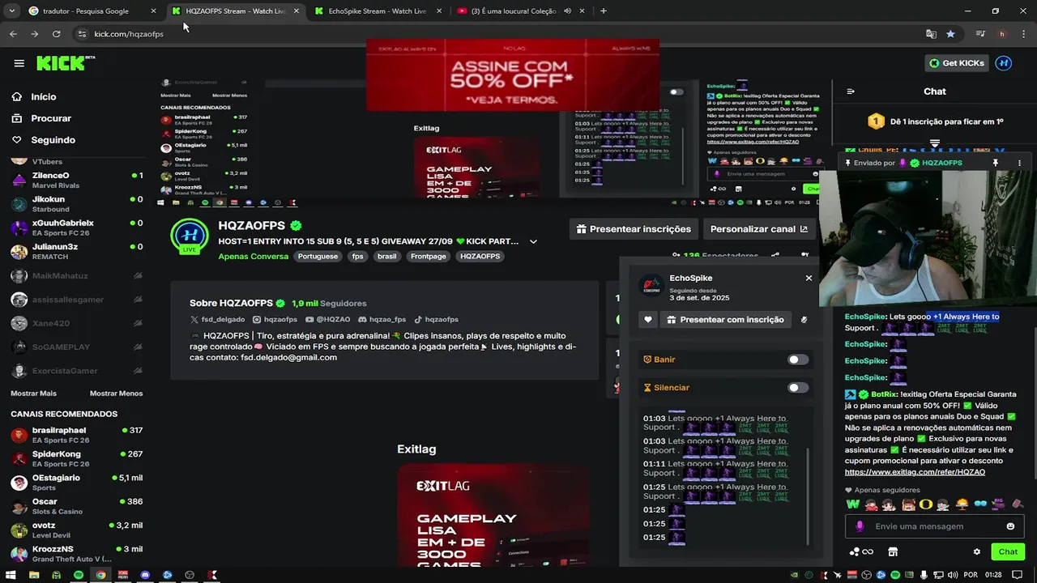Open the Chrome media controls icon
1037x583 pixels.
981,34
